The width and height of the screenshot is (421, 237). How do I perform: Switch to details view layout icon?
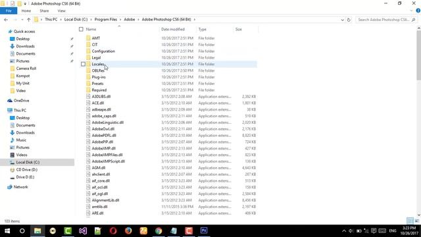410,221
